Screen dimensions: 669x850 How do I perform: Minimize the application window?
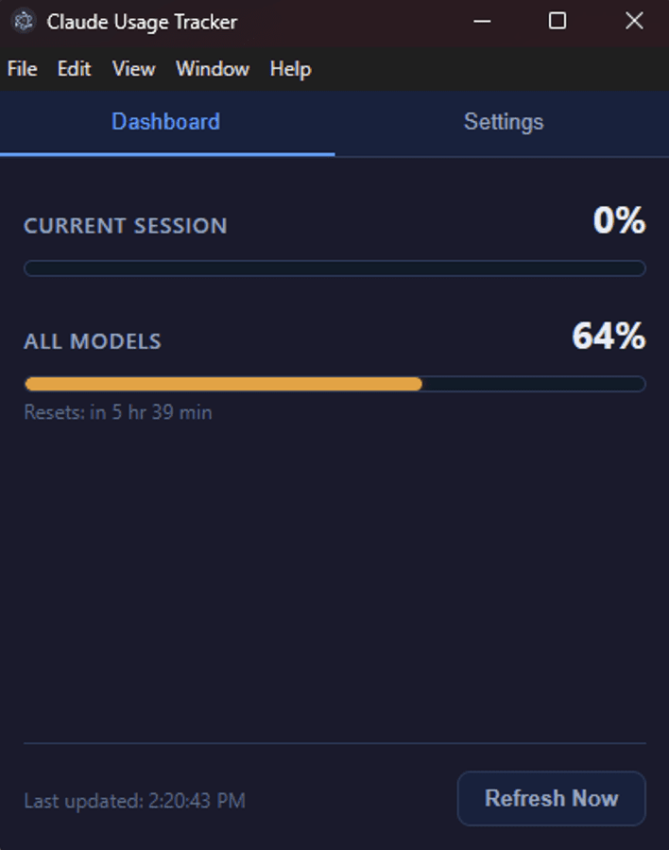coord(482,20)
